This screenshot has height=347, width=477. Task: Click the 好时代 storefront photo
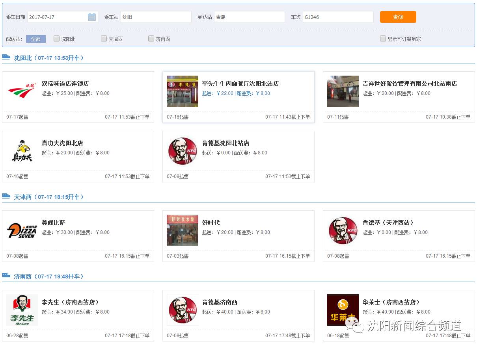[x=182, y=230]
